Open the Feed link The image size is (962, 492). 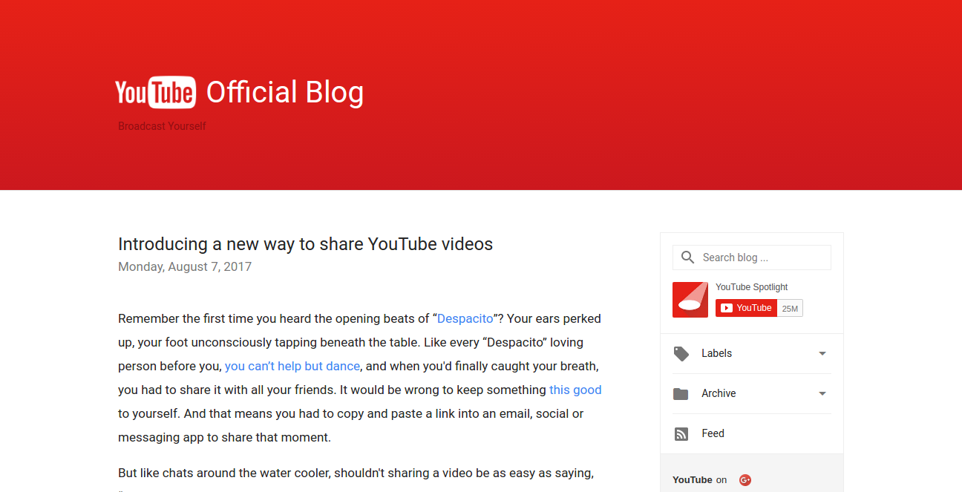pos(713,433)
